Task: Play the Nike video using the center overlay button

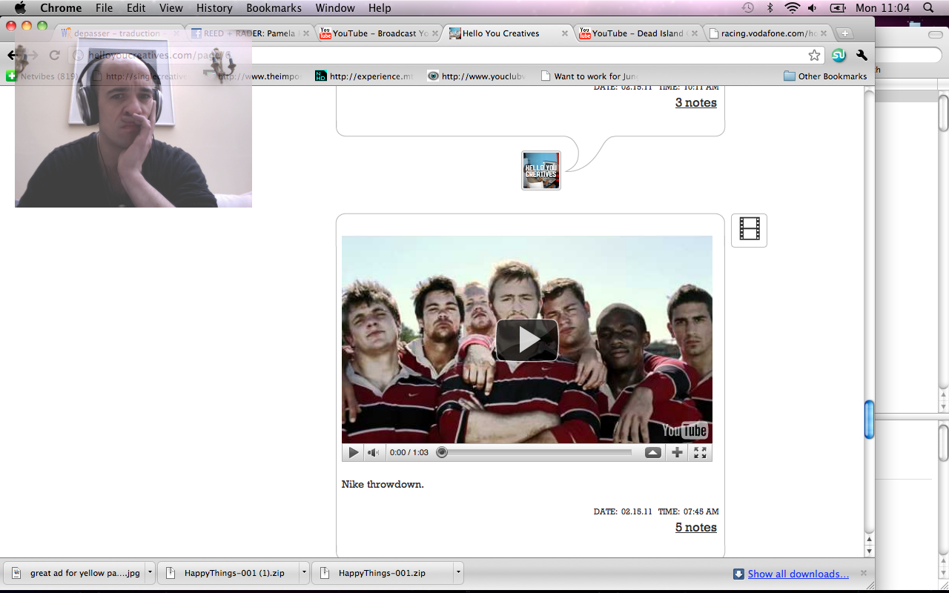Action: [x=526, y=340]
